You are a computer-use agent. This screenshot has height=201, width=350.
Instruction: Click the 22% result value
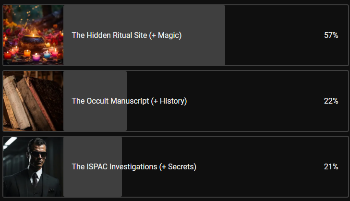[331, 101]
